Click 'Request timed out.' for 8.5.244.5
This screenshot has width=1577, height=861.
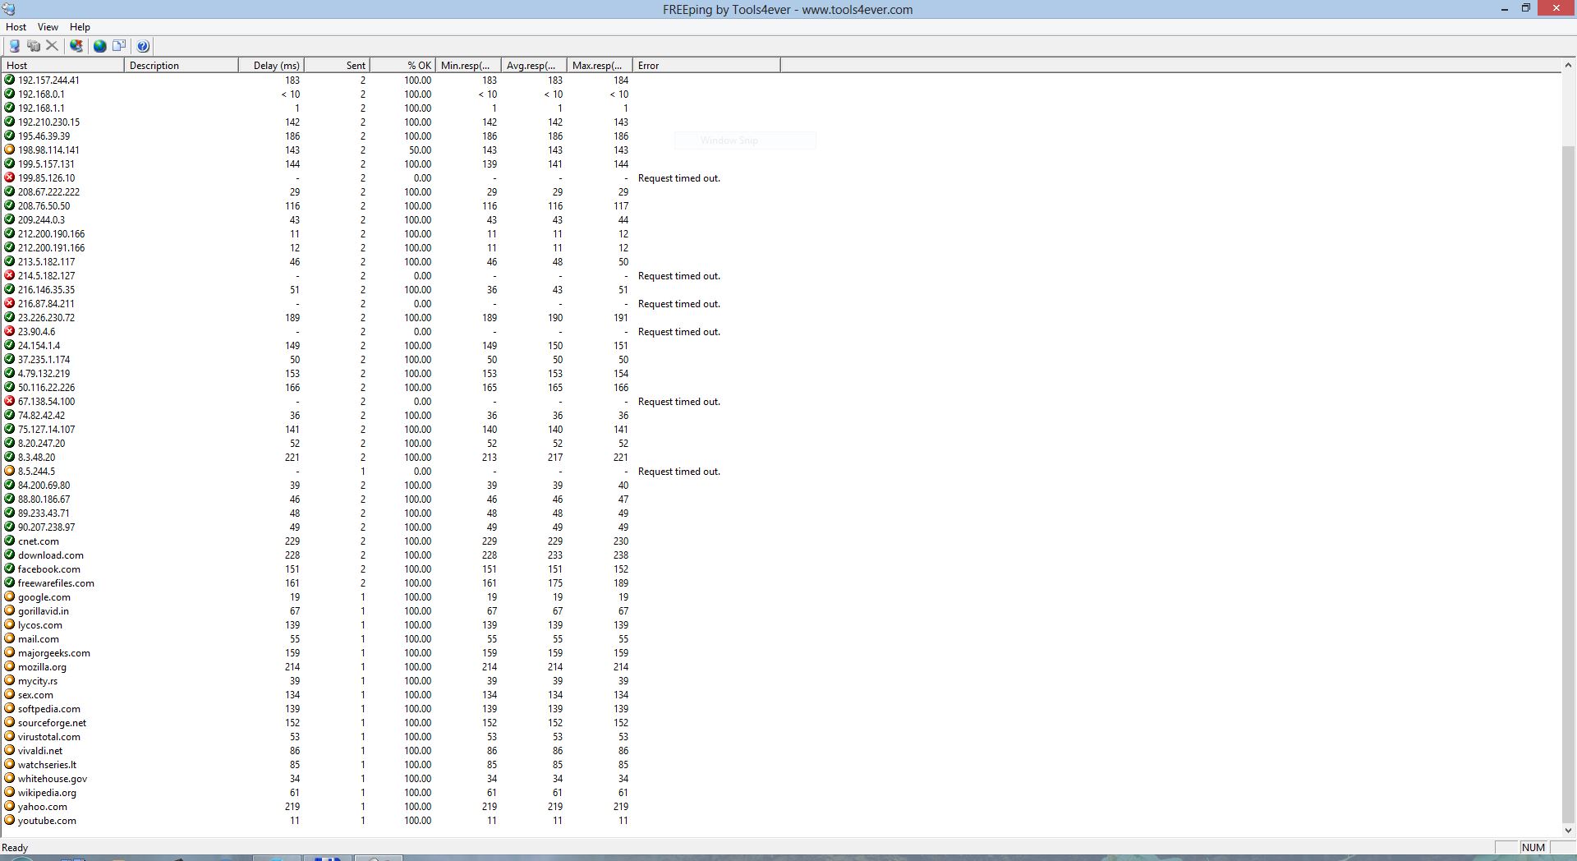(x=678, y=471)
